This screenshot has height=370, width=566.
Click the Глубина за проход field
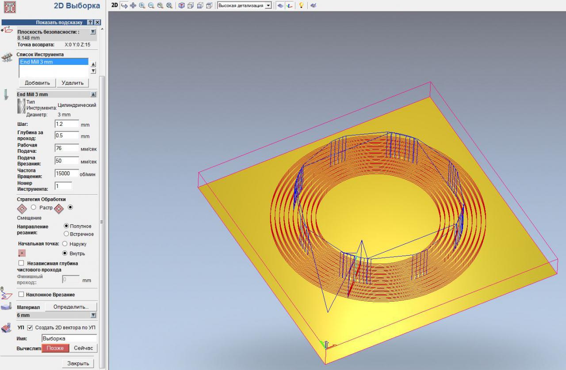point(67,136)
